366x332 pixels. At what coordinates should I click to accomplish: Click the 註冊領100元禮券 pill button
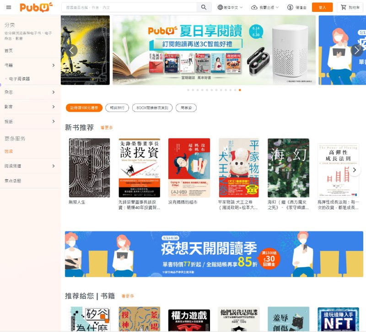click(x=84, y=108)
